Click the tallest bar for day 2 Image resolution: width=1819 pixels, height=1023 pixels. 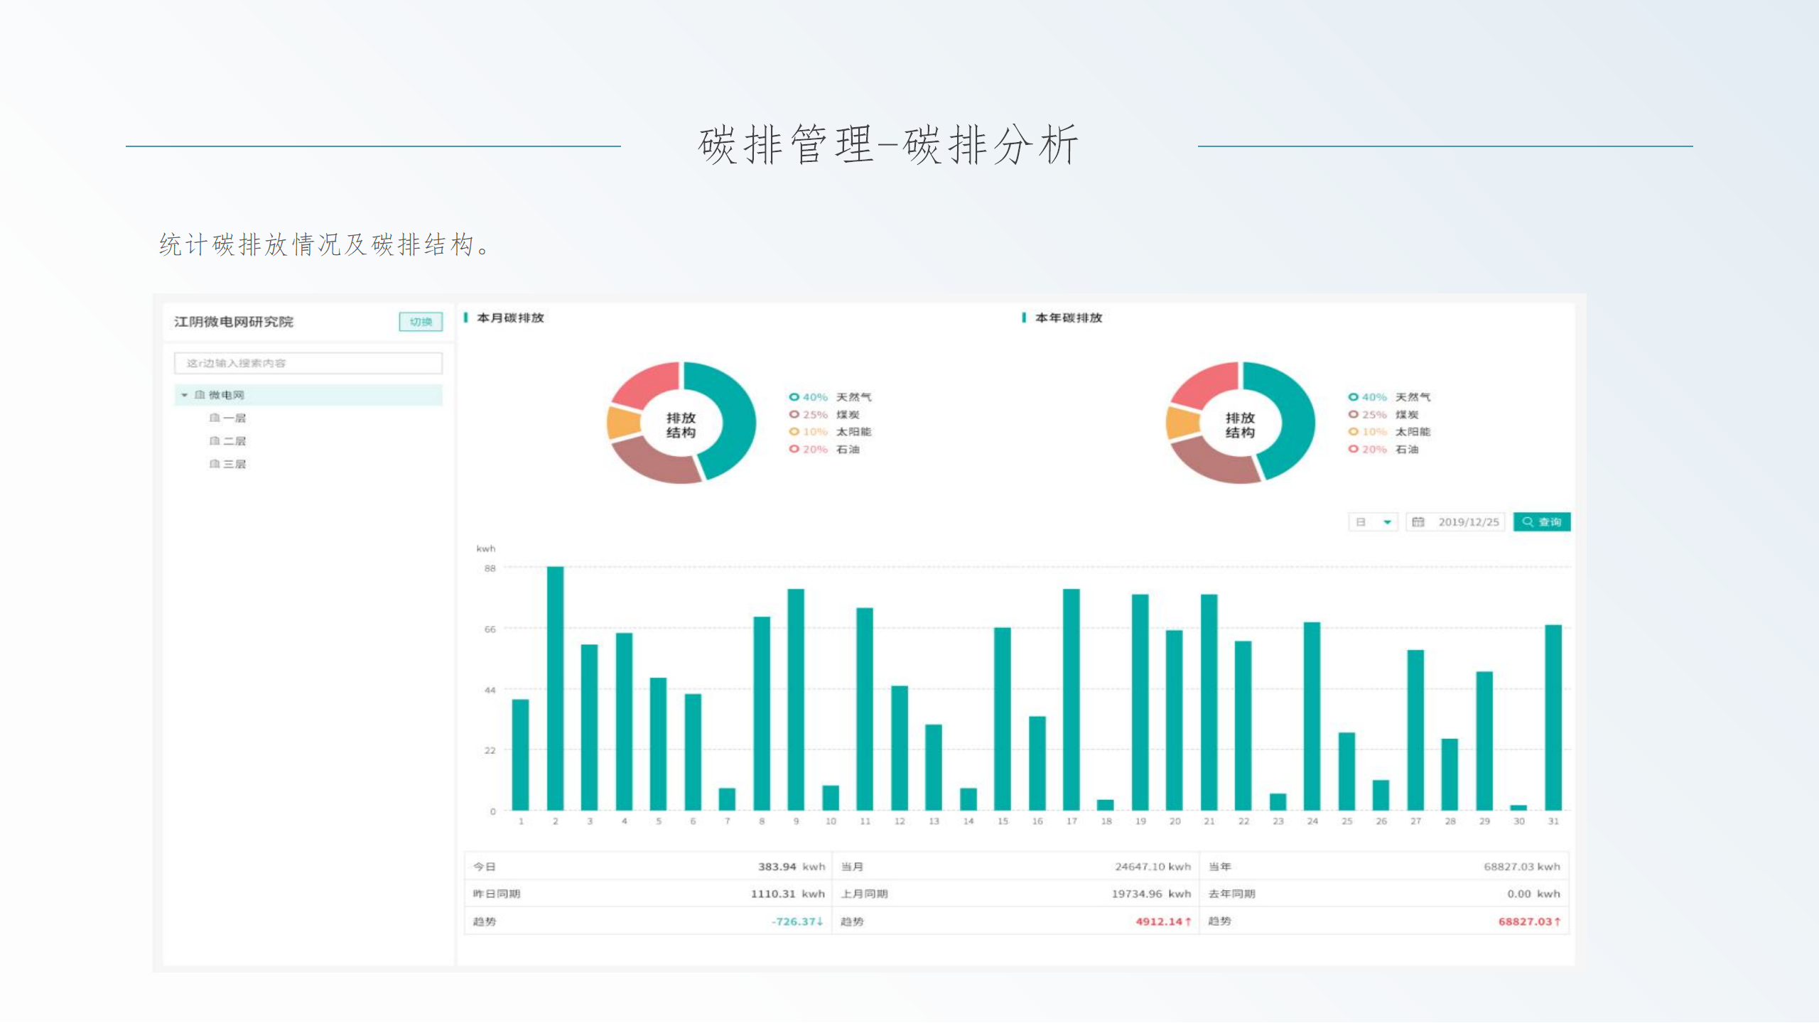pyautogui.click(x=555, y=688)
